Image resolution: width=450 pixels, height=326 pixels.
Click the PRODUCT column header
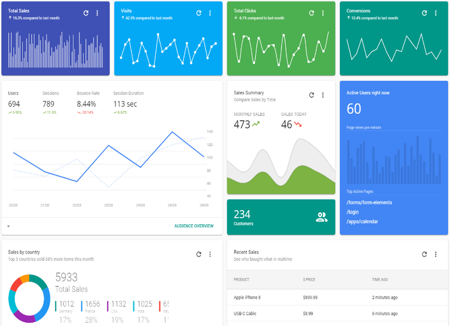coord(241,279)
